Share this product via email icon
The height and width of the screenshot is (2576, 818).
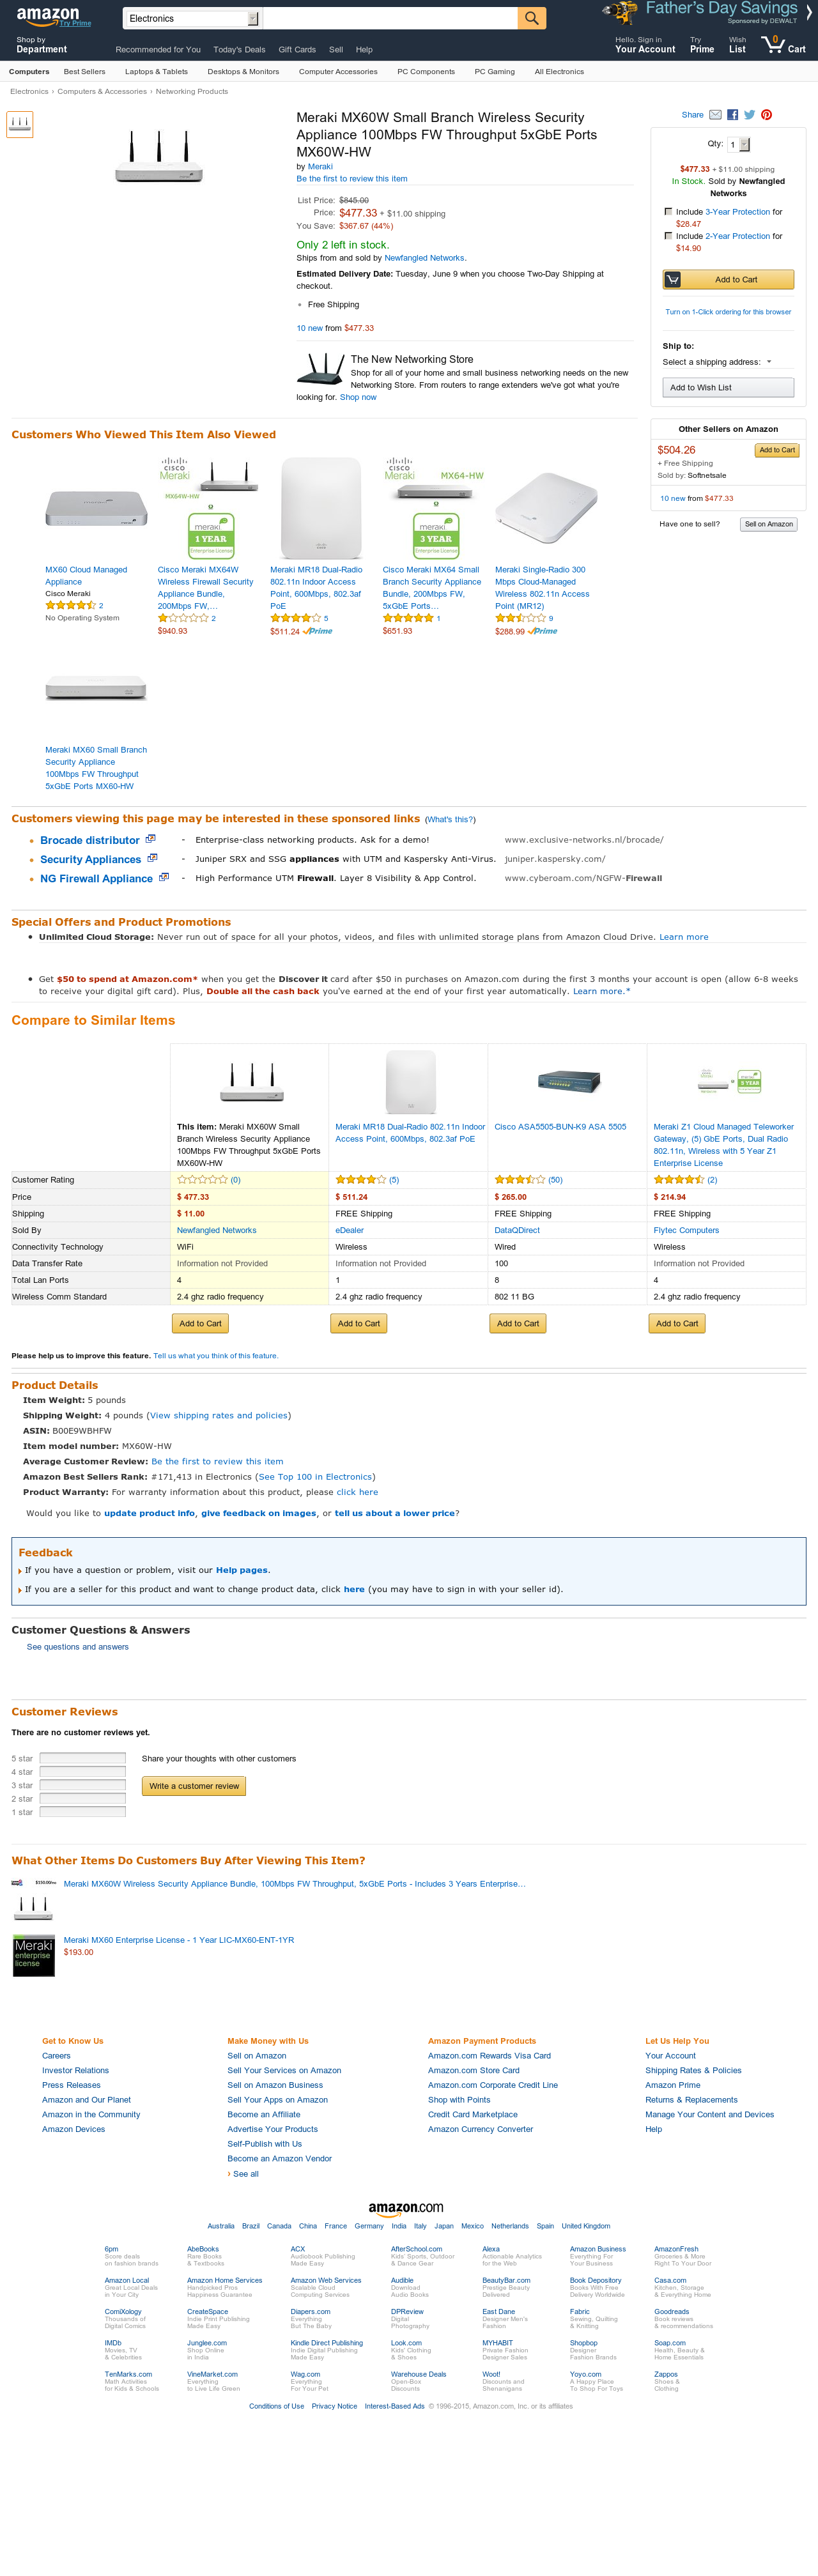715,115
